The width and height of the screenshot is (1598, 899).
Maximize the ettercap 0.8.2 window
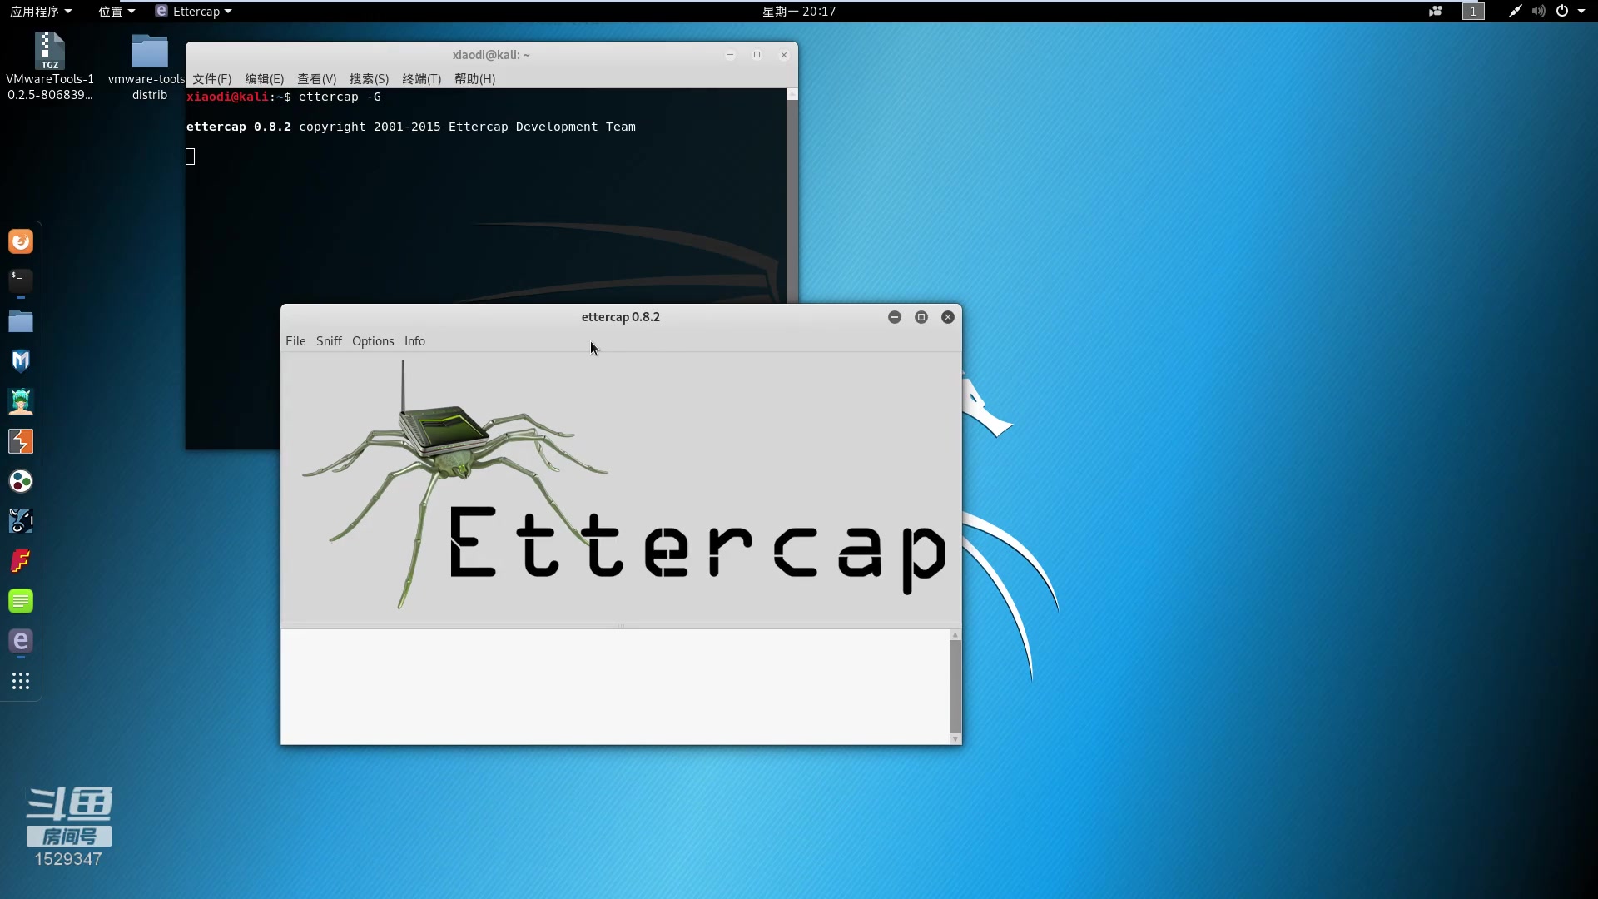pos(921,317)
